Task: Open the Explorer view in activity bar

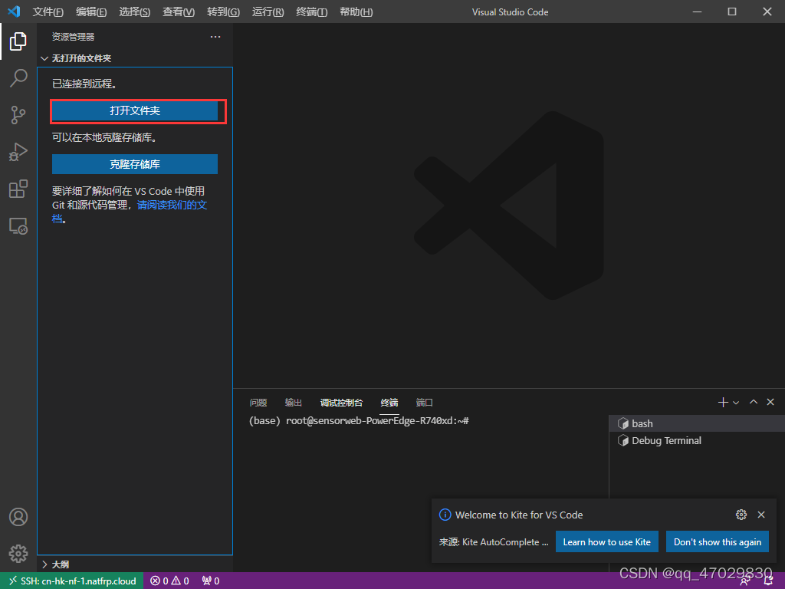Action: [18, 41]
